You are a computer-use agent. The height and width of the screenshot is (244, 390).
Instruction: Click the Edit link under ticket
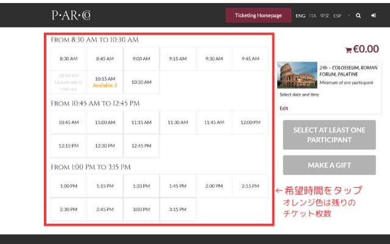click(x=283, y=108)
